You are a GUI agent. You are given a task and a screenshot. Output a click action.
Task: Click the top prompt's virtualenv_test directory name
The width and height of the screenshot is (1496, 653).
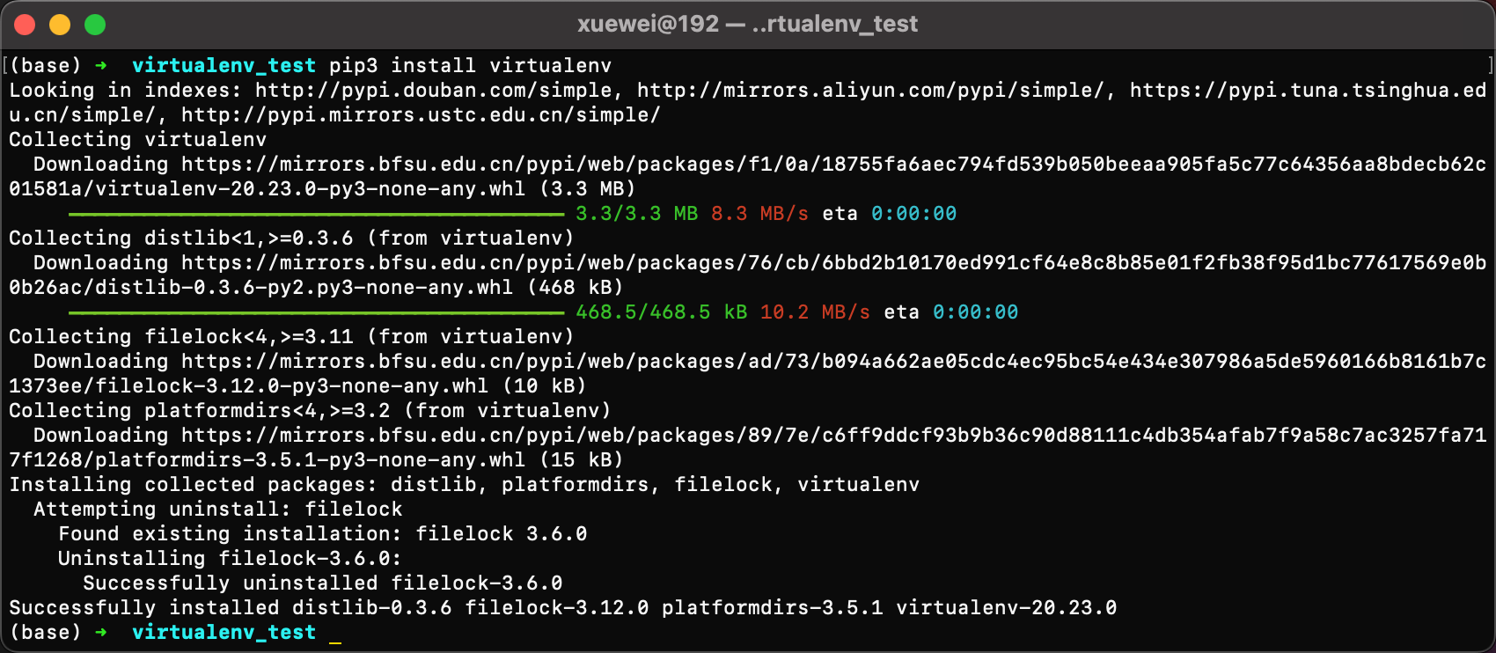pos(224,66)
